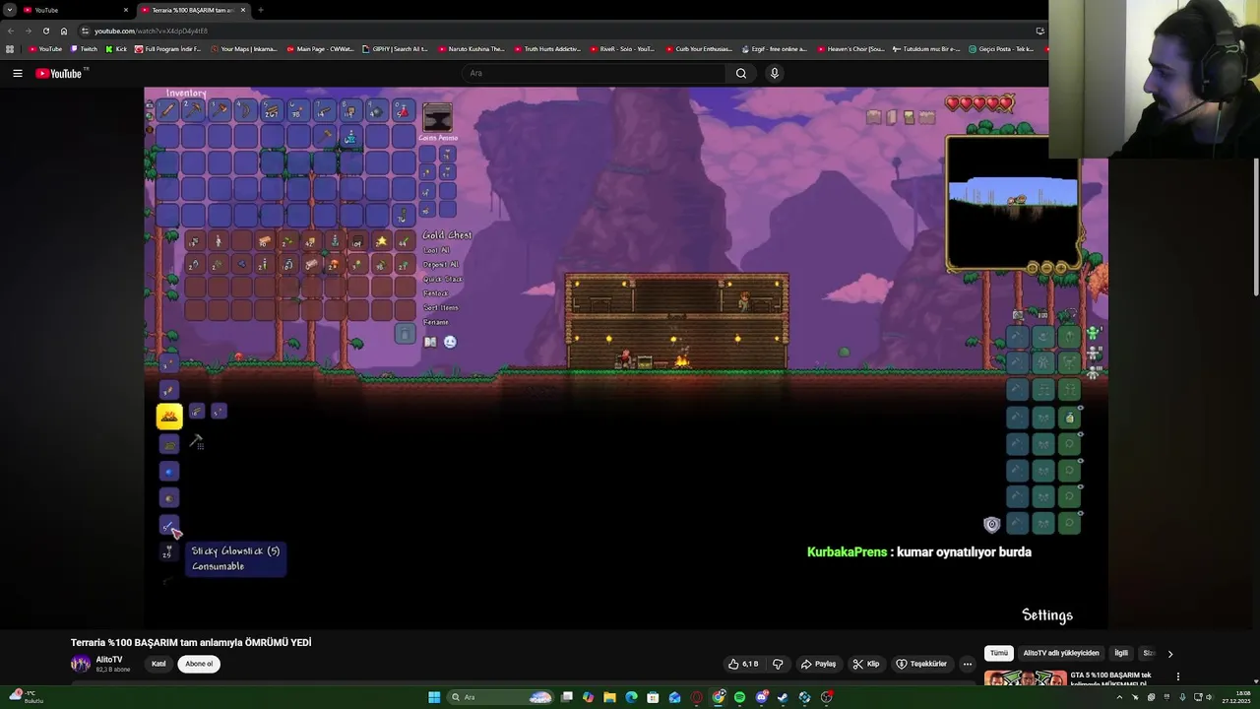
Task: Start voice search with microphone icon
Action: [x=775, y=73]
